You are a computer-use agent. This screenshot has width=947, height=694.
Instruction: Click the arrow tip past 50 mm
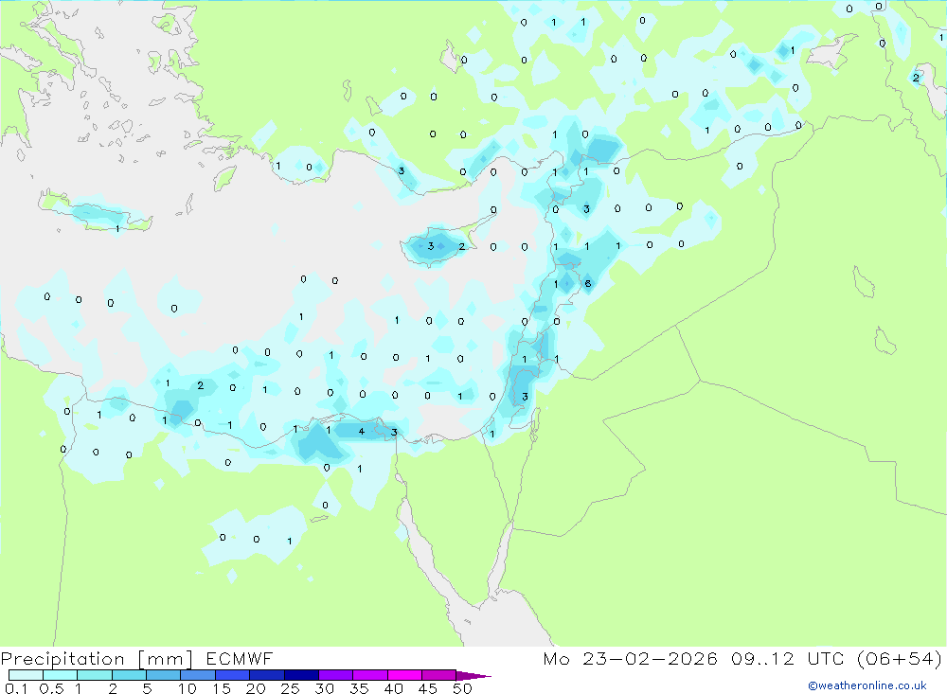pyautogui.click(x=474, y=676)
